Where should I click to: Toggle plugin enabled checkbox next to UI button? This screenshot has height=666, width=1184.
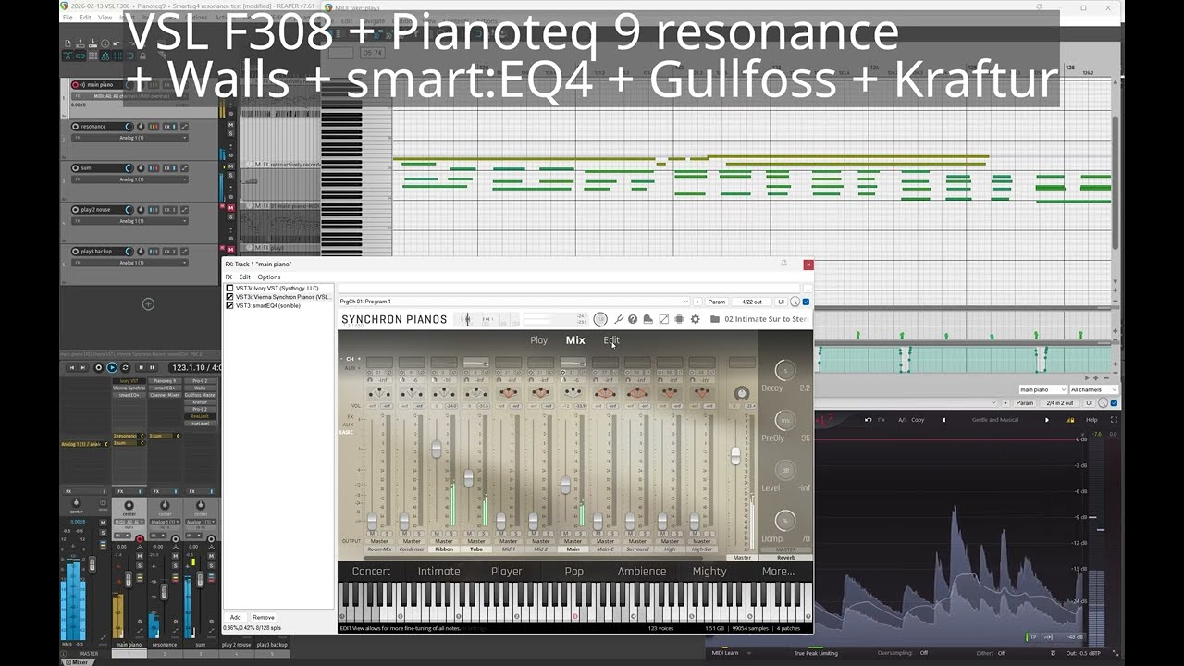pos(806,302)
